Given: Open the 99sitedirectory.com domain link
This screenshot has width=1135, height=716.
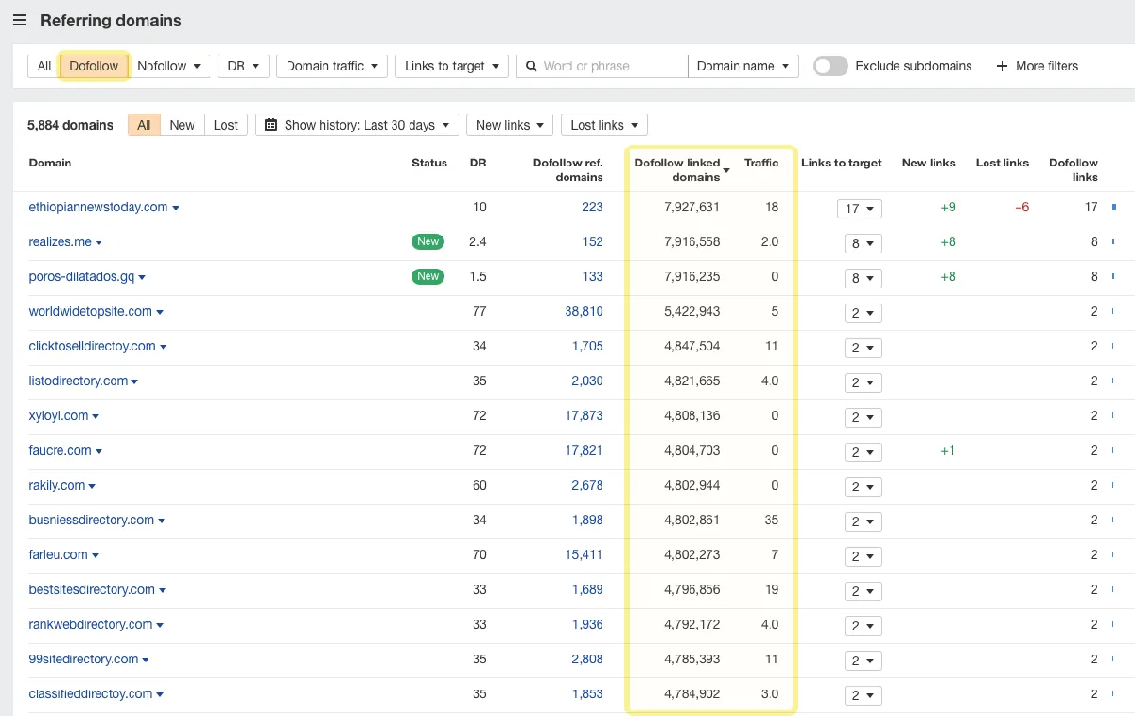Looking at the screenshot, I should 84,659.
